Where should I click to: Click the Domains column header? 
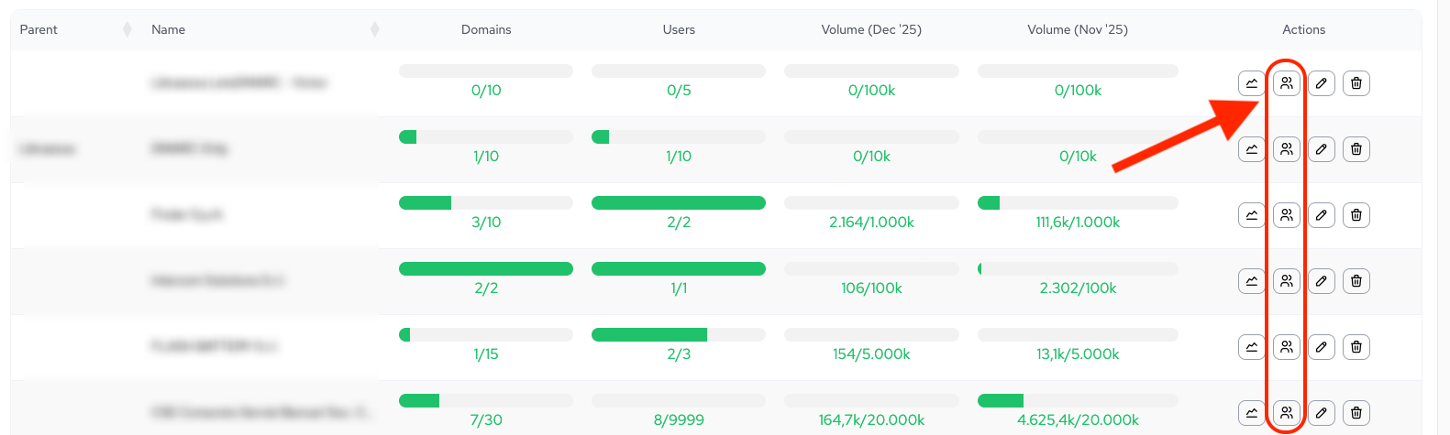pos(486,30)
